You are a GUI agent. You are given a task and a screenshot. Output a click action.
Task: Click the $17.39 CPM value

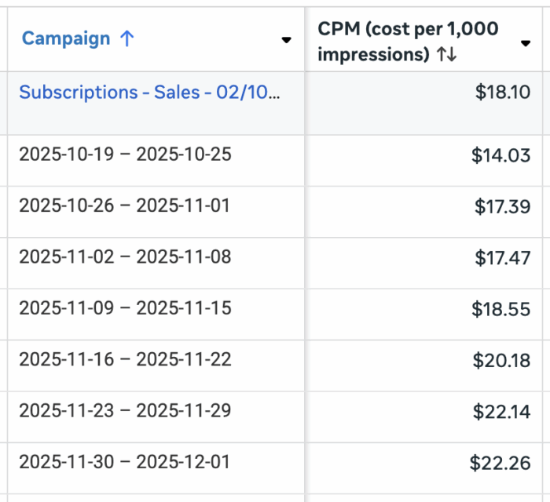click(503, 207)
